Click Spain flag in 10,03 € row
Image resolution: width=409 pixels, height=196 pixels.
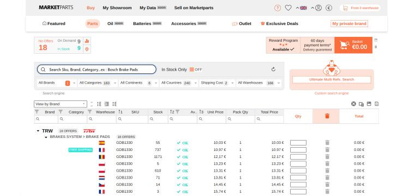pos(102,143)
